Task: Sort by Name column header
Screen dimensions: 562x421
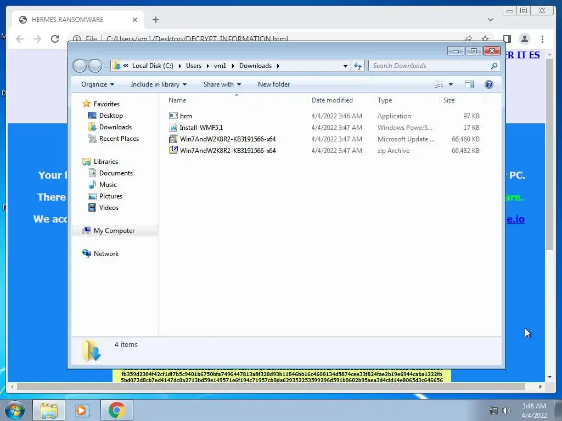Action: click(236, 100)
